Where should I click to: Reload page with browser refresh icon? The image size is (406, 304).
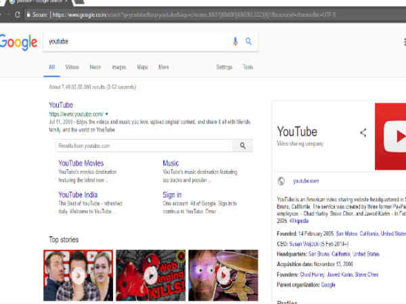18,14
